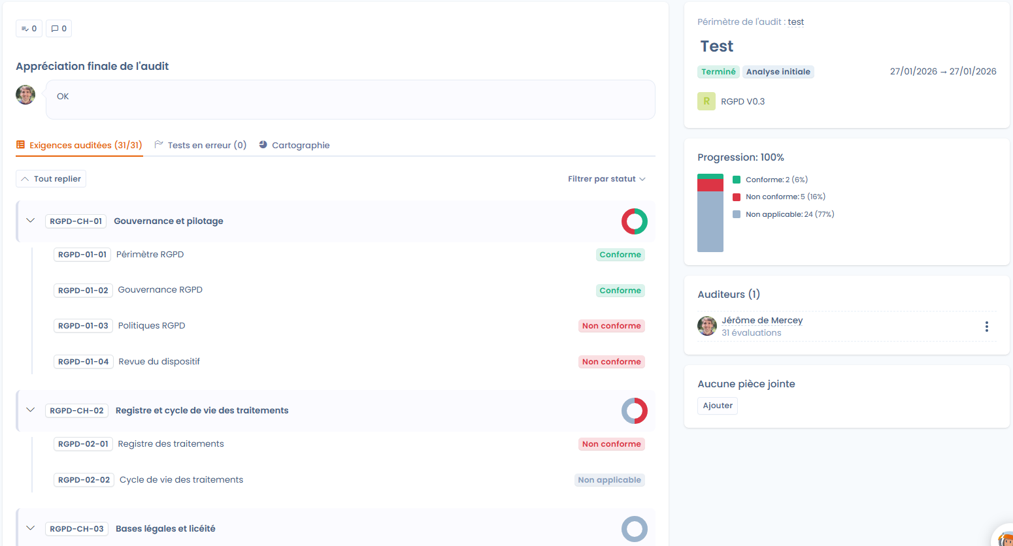Image resolution: width=1013 pixels, height=546 pixels.
Task: Click the auditor avatar next to the OK comment
Action: [25, 95]
